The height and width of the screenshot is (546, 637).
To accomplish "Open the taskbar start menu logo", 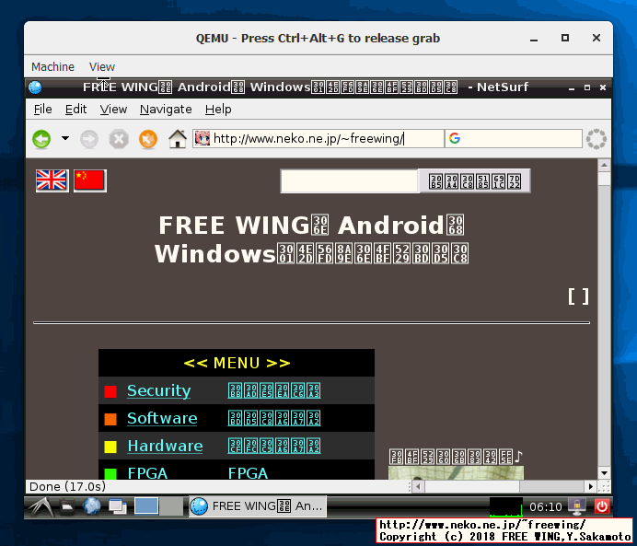I will tap(41, 506).
